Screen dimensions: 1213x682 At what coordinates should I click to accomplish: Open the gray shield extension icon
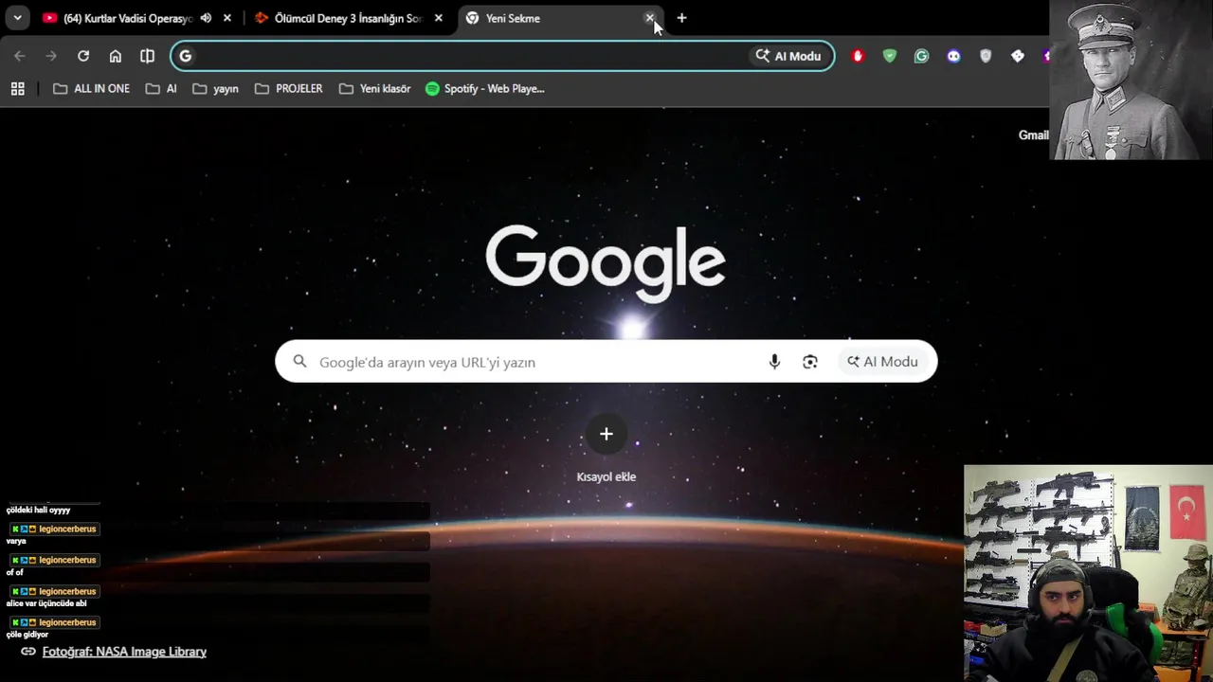pos(986,56)
